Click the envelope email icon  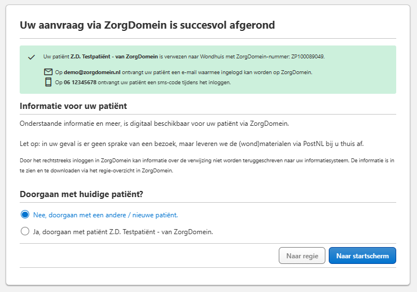(48, 72)
